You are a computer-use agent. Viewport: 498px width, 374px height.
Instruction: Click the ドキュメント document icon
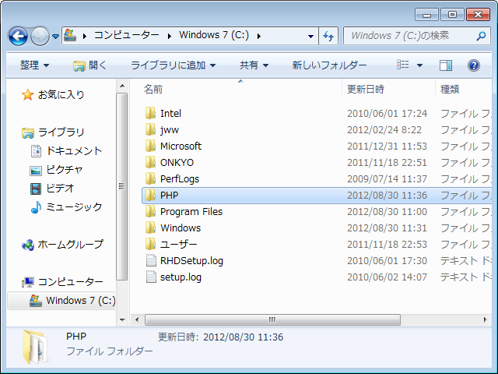[36, 151]
